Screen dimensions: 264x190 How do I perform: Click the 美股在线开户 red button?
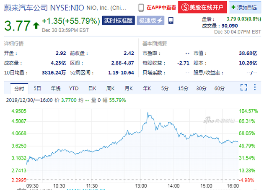[x=202, y=7]
